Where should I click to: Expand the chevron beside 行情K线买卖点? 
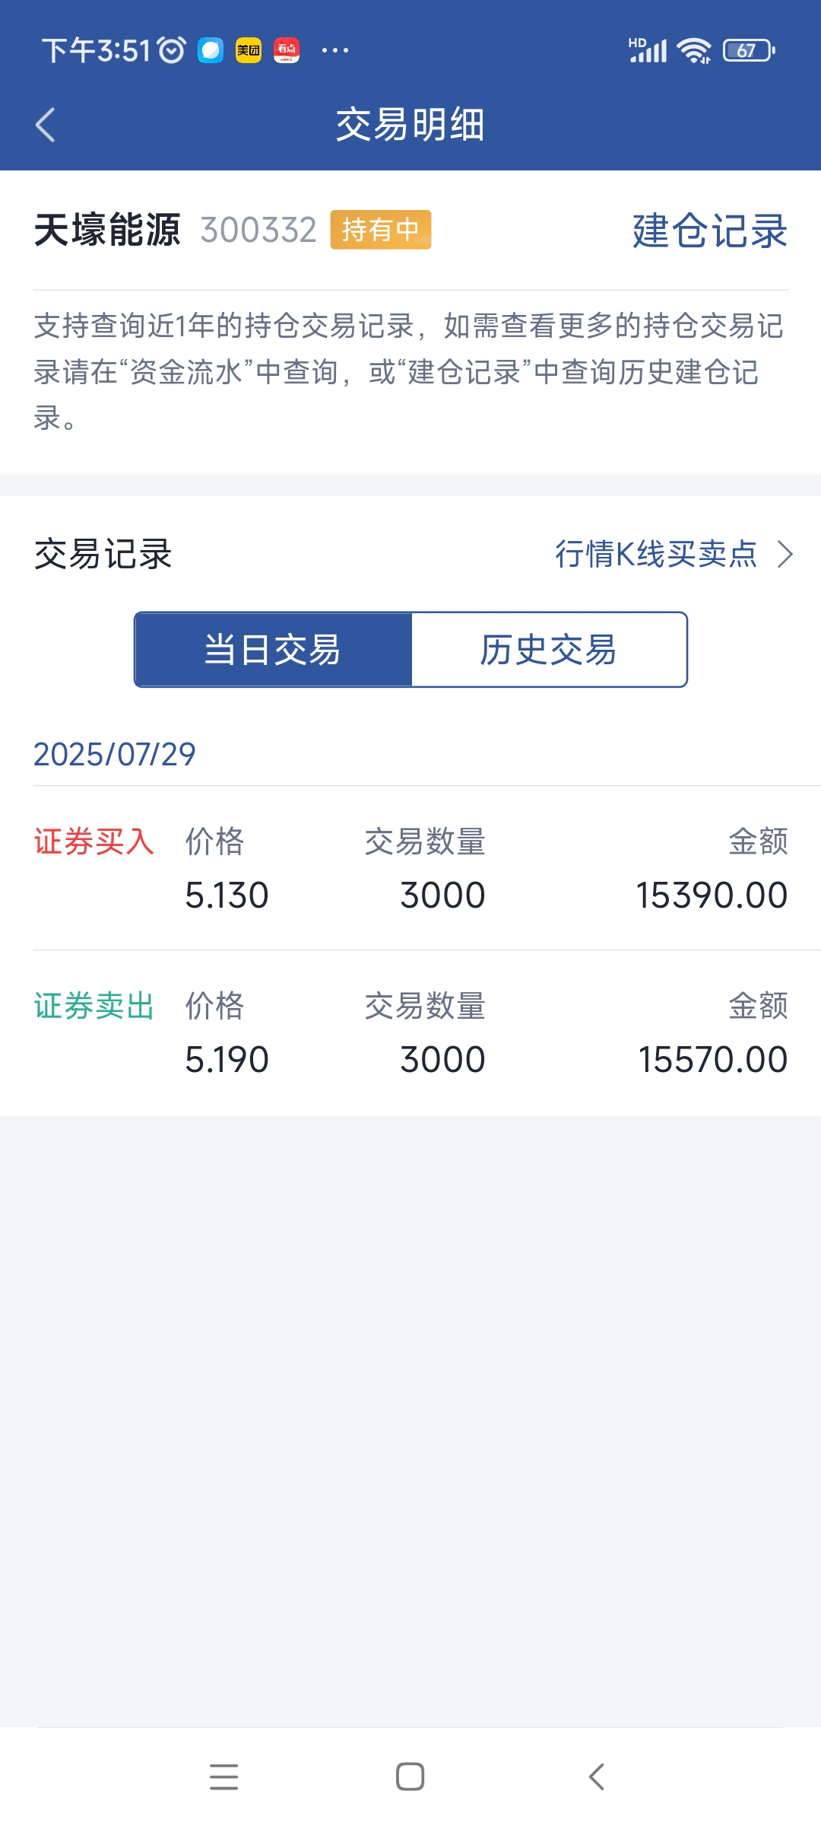click(785, 554)
